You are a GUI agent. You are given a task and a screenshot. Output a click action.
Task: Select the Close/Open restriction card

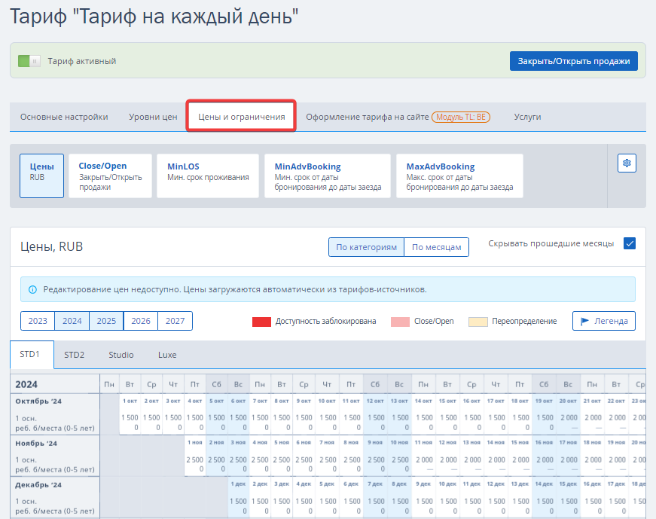pyautogui.click(x=110, y=176)
